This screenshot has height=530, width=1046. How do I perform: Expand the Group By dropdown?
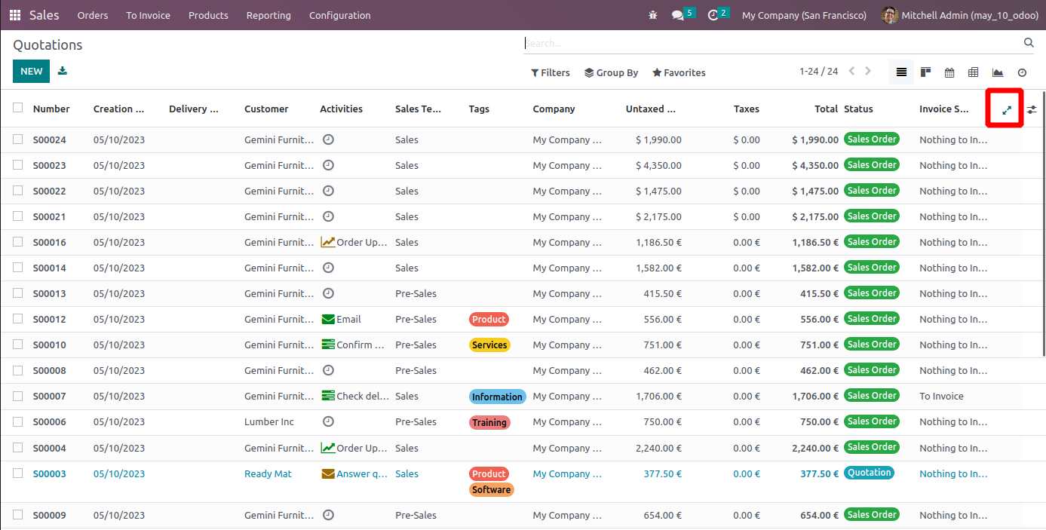(x=611, y=72)
